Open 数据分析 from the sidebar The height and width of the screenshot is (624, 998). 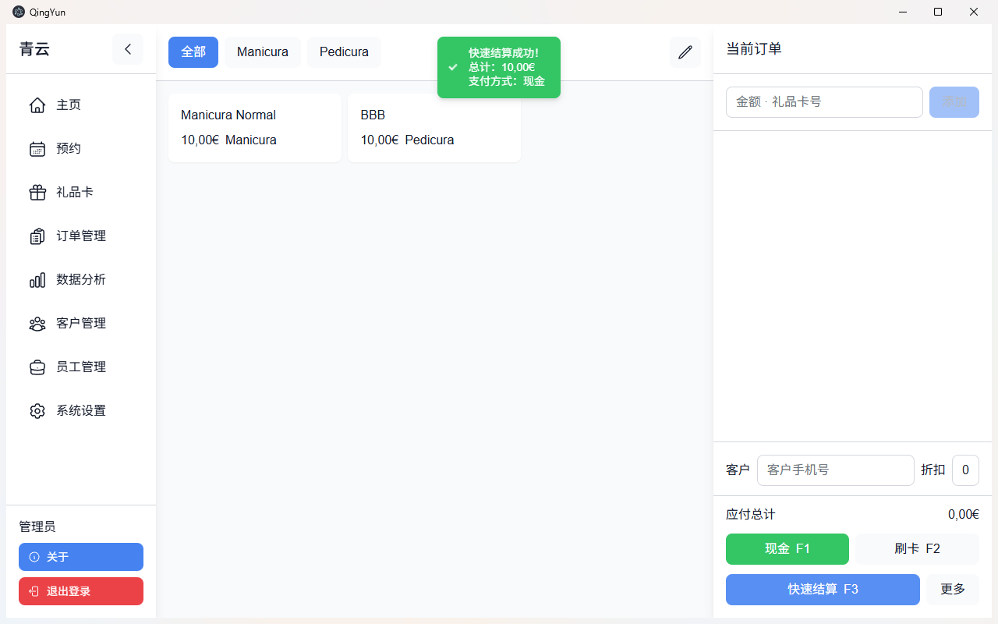click(x=81, y=279)
